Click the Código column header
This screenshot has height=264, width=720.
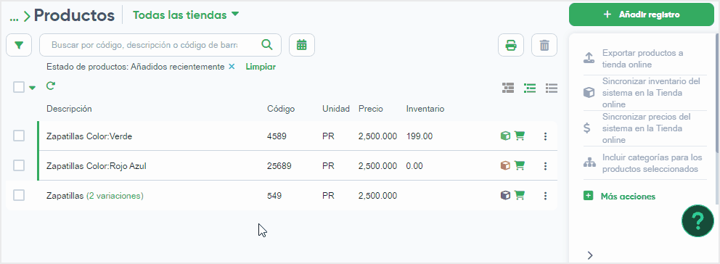(x=281, y=109)
